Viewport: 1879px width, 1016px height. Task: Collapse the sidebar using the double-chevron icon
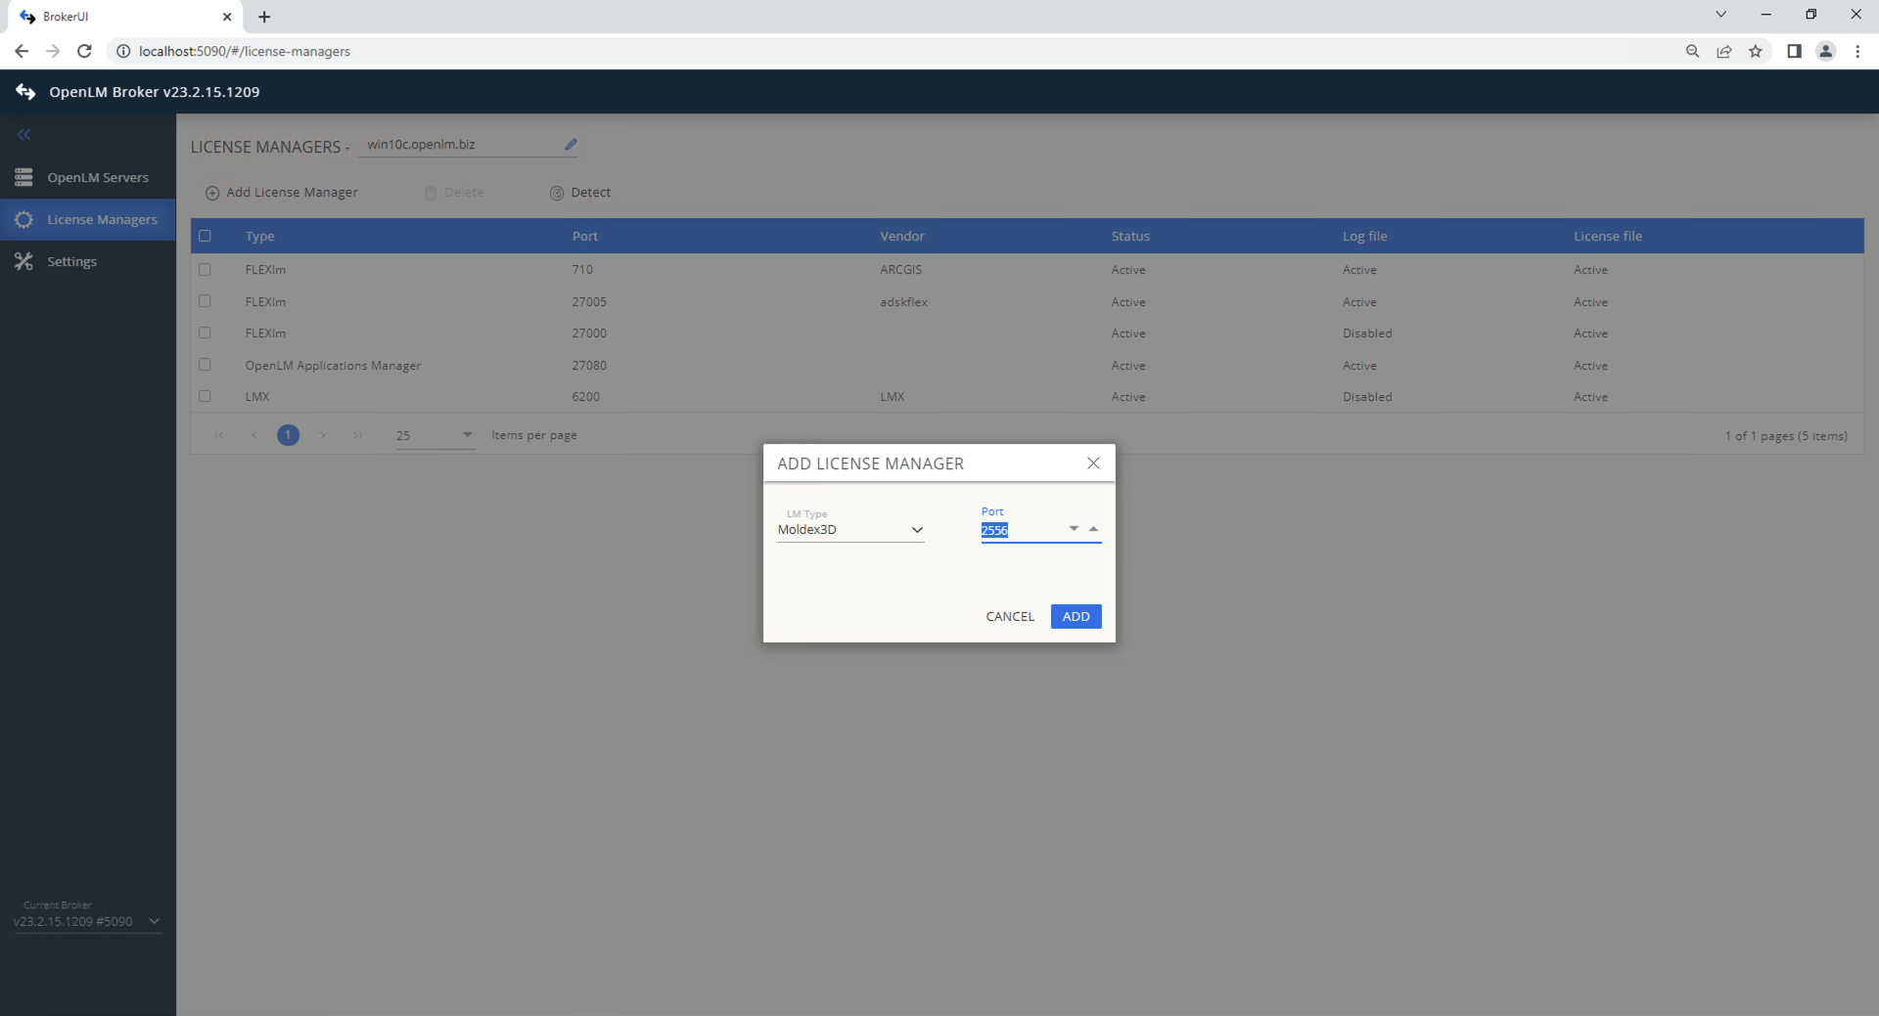[23, 135]
